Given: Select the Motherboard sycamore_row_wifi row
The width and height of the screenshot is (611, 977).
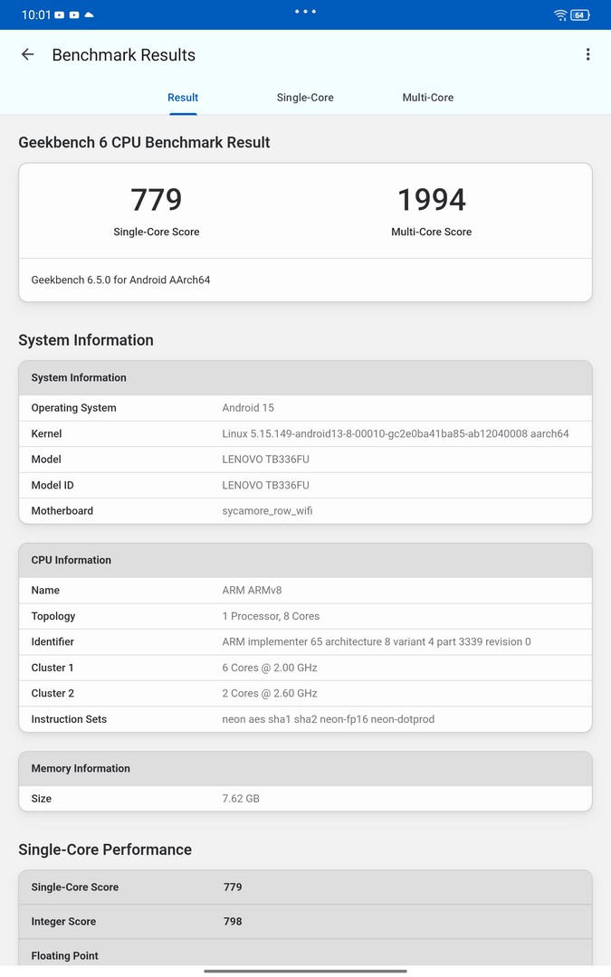Looking at the screenshot, I should click(x=305, y=511).
